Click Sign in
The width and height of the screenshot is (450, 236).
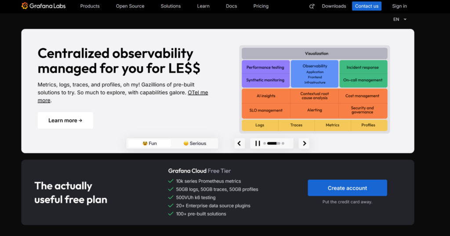coord(399,6)
